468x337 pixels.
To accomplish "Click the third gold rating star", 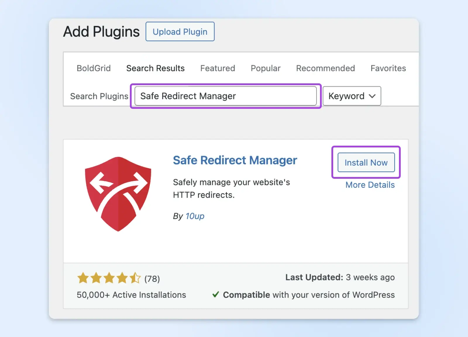I will tap(109, 278).
